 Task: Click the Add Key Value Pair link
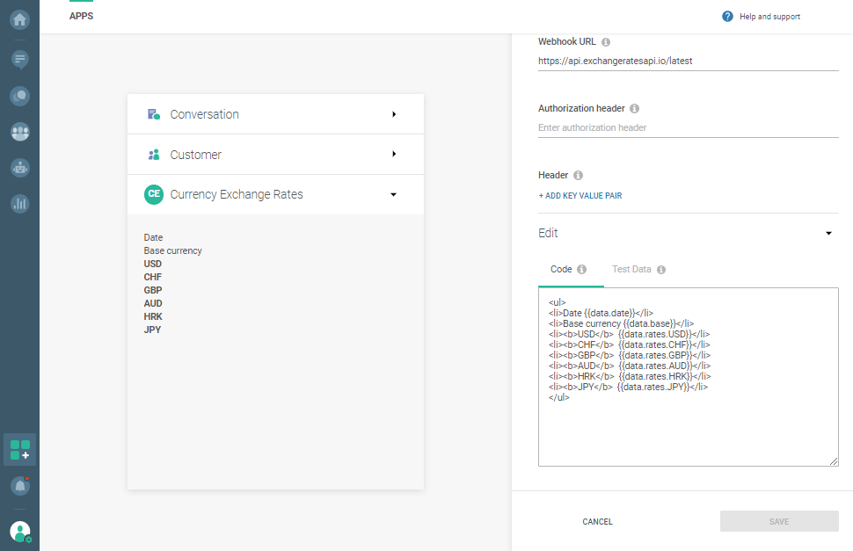point(580,196)
